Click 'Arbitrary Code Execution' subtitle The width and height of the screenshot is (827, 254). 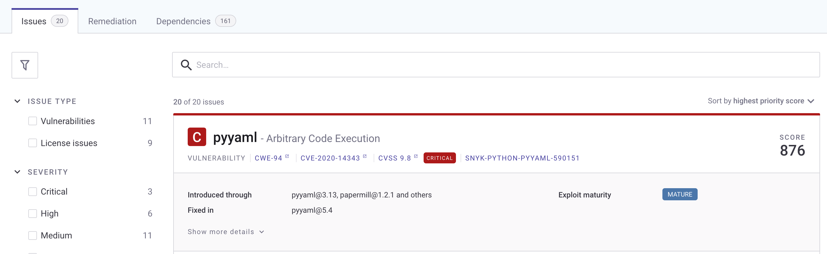pos(323,139)
